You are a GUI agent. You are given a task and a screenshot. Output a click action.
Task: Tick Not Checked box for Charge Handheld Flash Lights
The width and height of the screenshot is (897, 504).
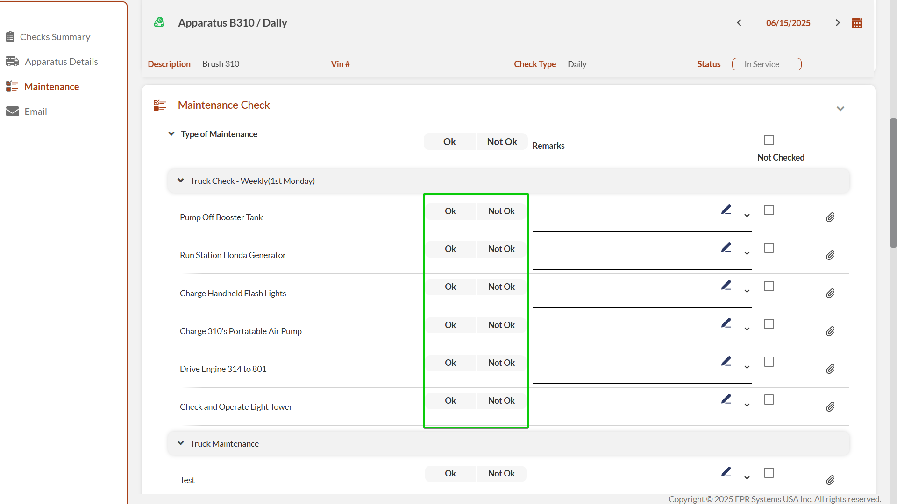point(769,286)
